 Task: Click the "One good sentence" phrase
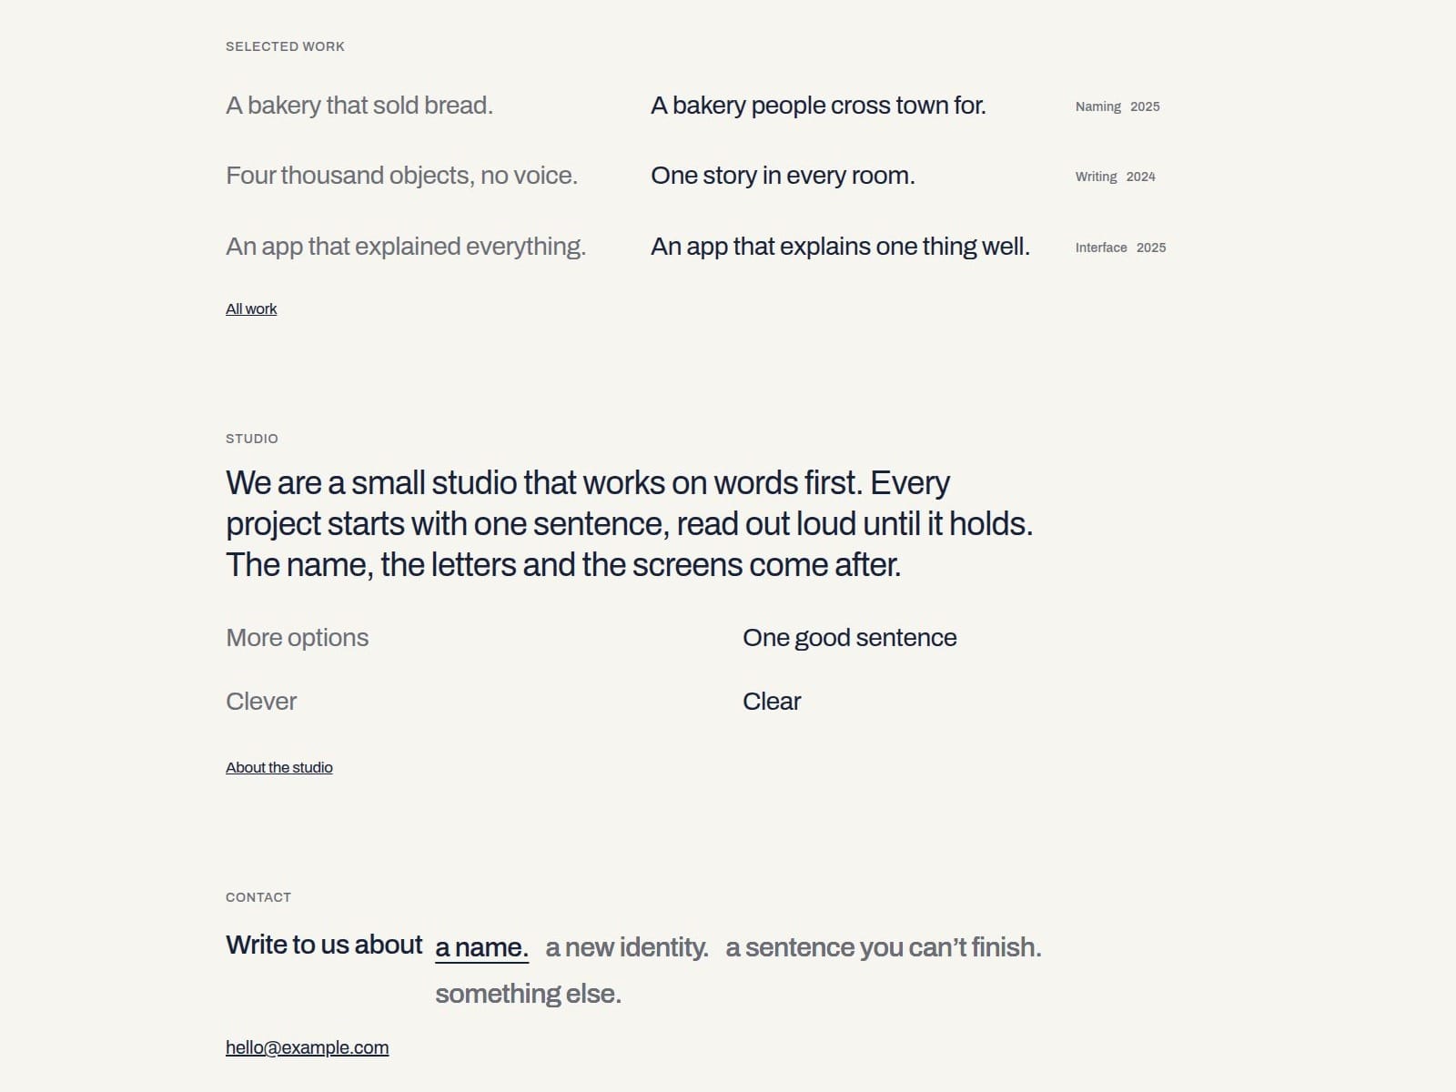coord(849,638)
